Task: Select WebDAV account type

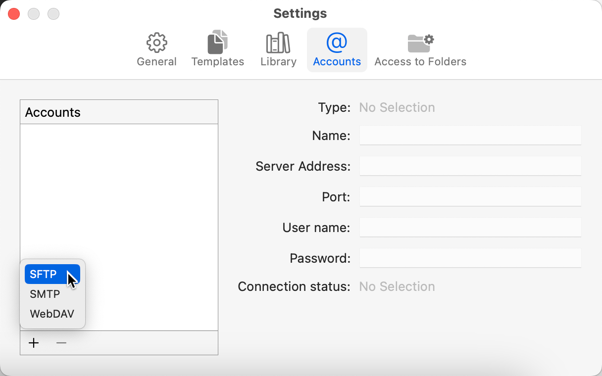Action: 51,313
